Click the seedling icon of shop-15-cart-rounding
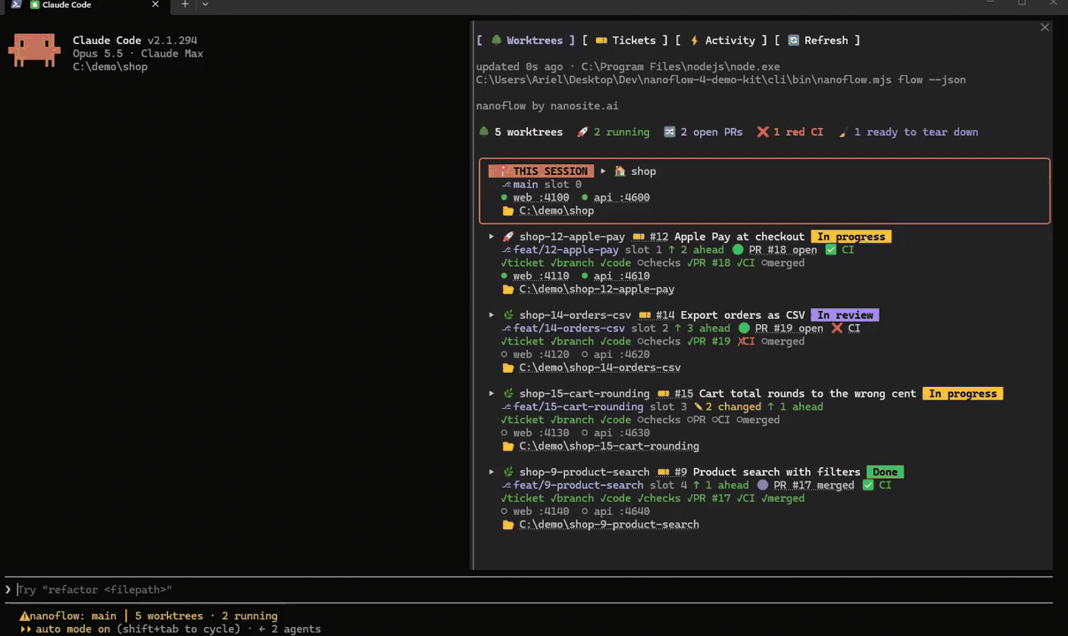 coord(507,394)
